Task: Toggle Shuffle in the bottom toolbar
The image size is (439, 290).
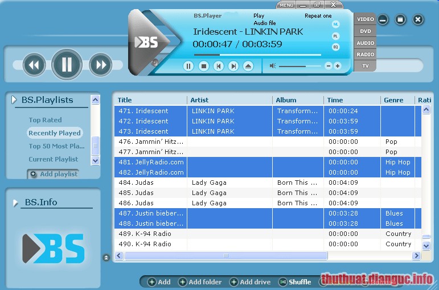Action: pyautogui.click(x=295, y=282)
